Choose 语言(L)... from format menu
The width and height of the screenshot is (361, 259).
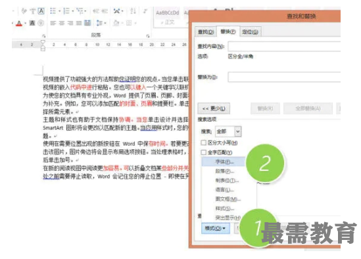225,190
